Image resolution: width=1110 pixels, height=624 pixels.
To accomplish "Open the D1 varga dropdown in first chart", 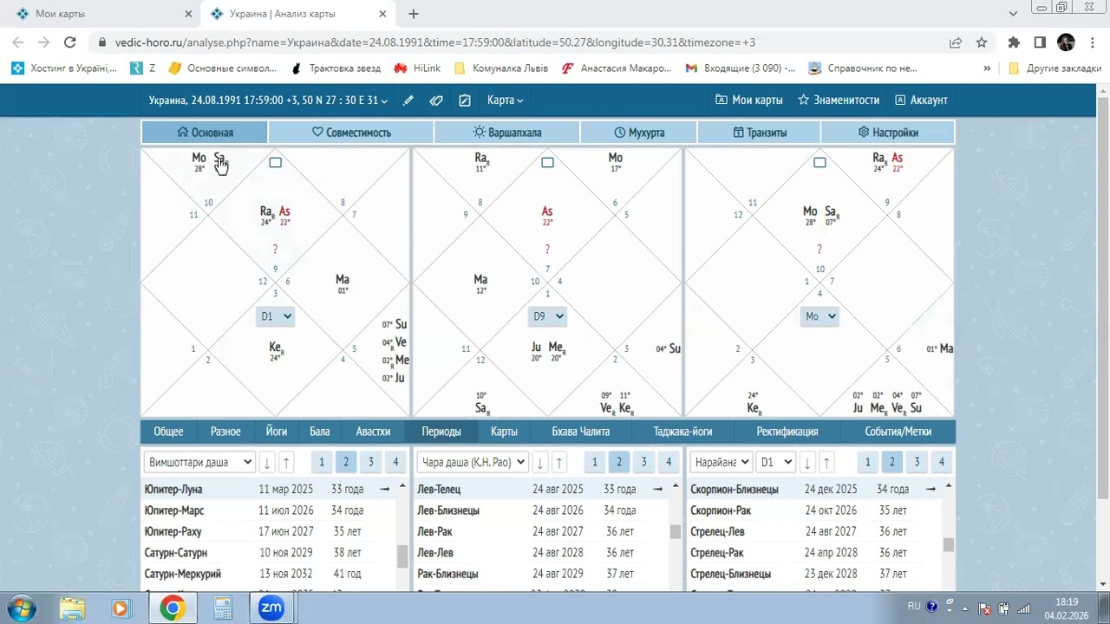I will pyautogui.click(x=276, y=316).
